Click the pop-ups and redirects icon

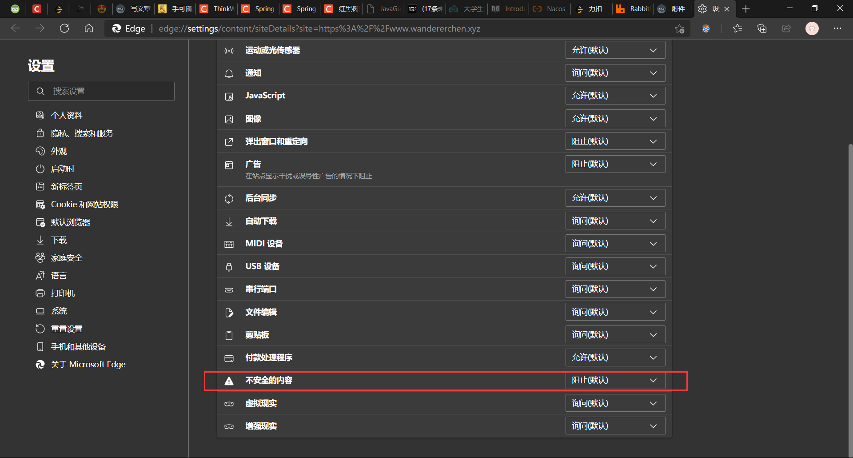(x=229, y=142)
